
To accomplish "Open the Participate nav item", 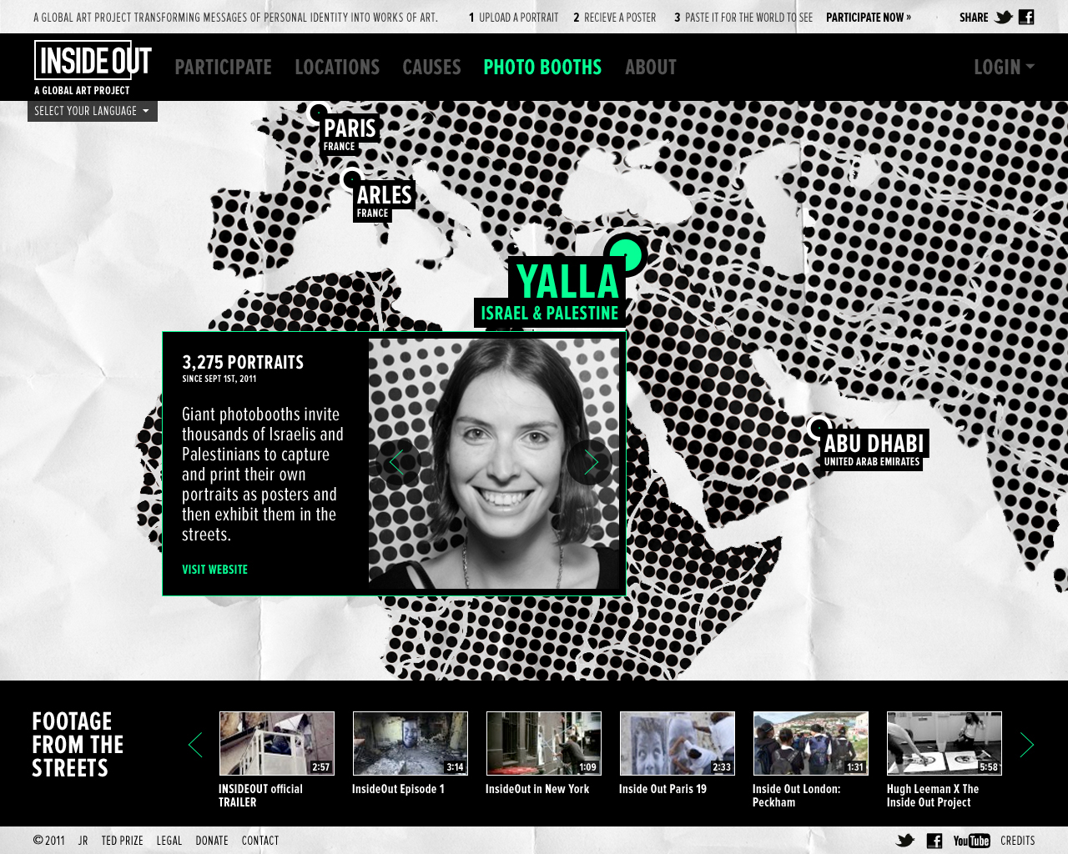I will (x=223, y=68).
